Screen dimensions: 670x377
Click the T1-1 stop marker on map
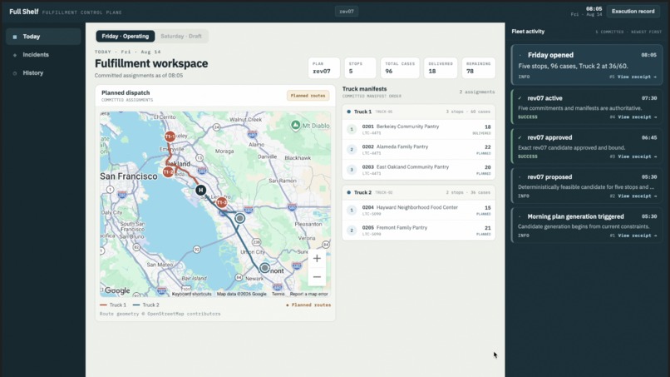point(170,136)
